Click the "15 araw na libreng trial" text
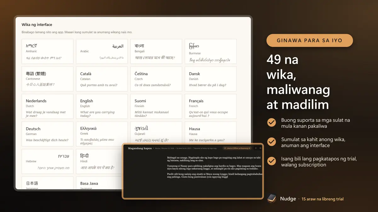This screenshot has width=378, height=212. (x=323, y=199)
